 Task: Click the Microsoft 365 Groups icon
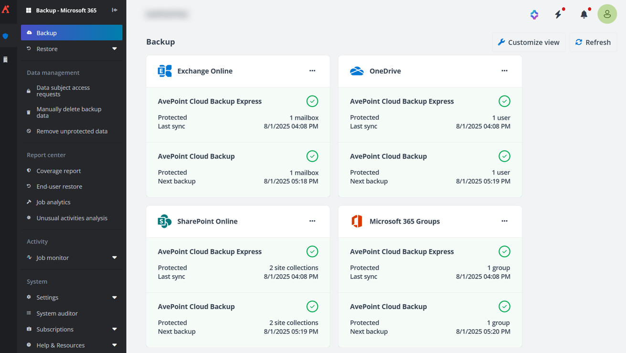click(x=357, y=221)
